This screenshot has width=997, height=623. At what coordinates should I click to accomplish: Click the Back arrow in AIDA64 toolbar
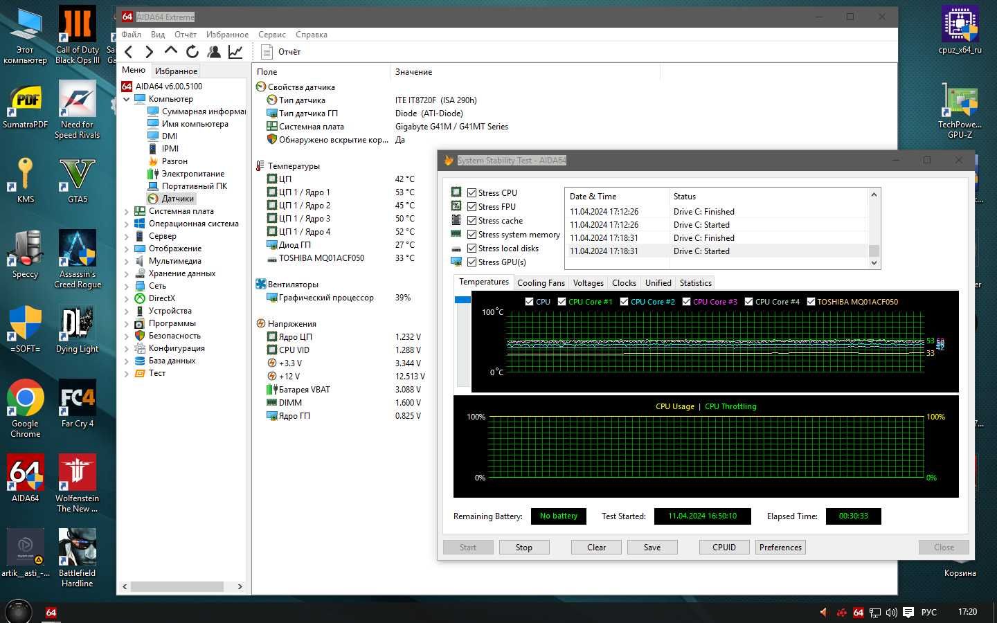pyautogui.click(x=129, y=52)
